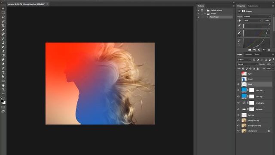Show the hidden light layer
Screen dimensions: 275x155
(238, 74)
